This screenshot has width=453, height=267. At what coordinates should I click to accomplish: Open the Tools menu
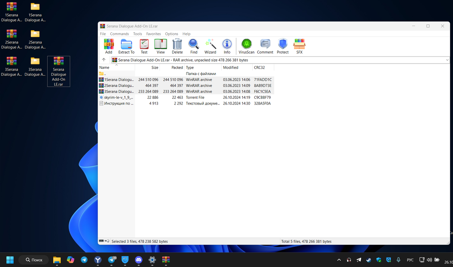pyautogui.click(x=137, y=34)
